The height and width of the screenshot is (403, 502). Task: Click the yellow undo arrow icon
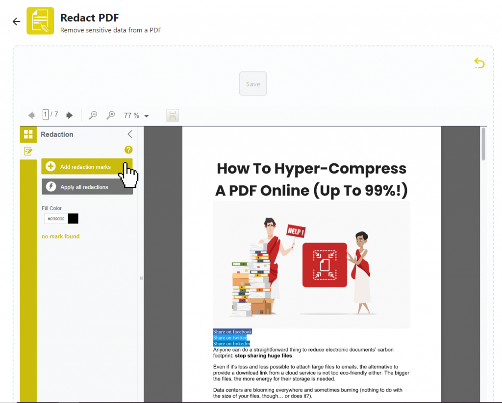coord(479,63)
